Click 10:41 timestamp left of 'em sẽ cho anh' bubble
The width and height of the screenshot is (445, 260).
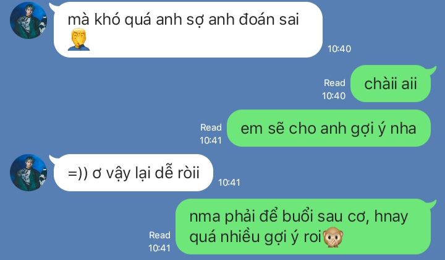(x=210, y=141)
